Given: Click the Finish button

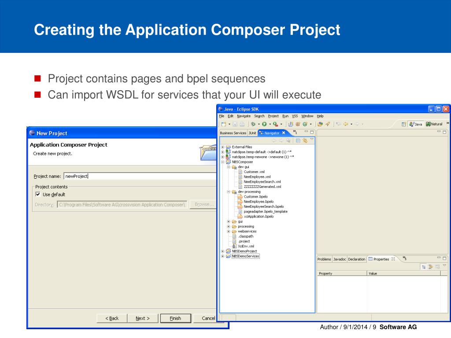Looking at the screenshot, I should click(175, 318).
